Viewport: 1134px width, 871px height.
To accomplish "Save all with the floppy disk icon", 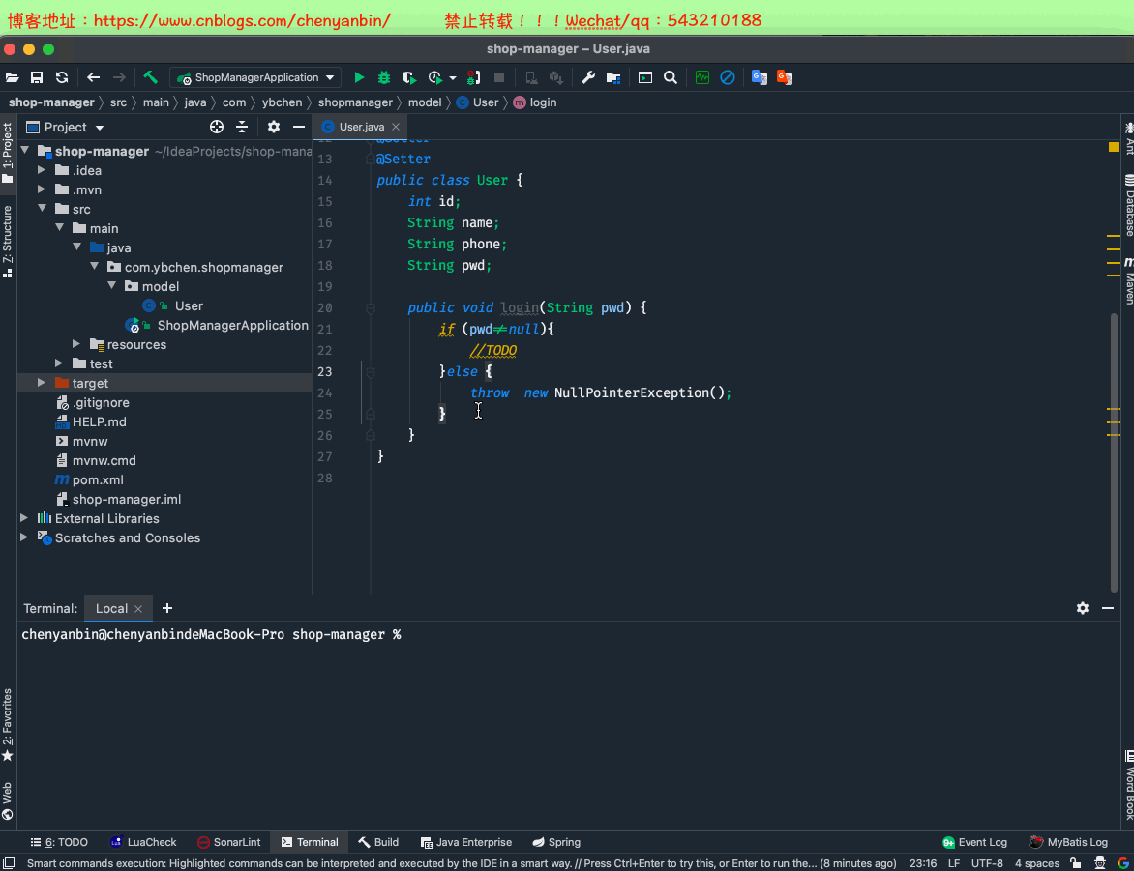I will click(37, 77).
